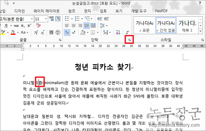Click the heading 청년 피카소 찾기
Viewport: 206px width, 131px height.
[x=103, y=67]
